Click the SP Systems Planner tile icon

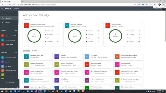(108, 26)
